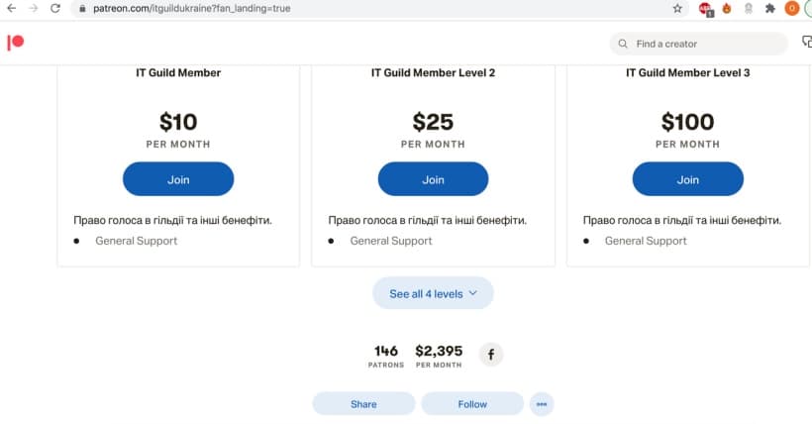Join the $10 IT Guild Member tier
The height and width of the screenshot is (424, 812).
pos(178,179)
